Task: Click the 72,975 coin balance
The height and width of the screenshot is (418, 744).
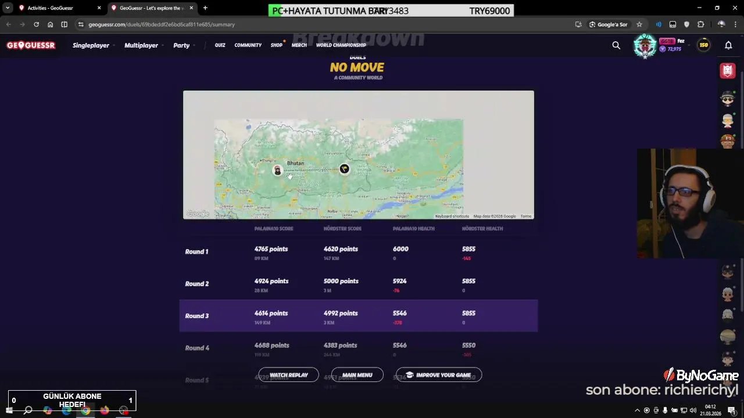Action: click(671, 49)
